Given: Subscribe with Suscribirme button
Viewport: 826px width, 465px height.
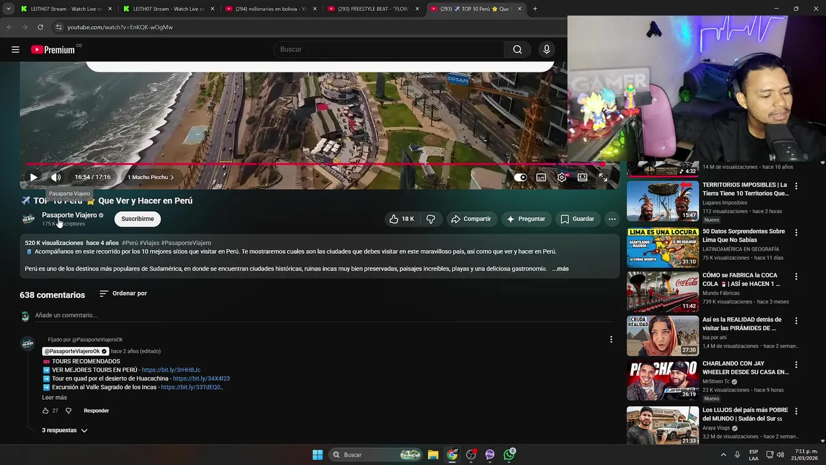Looking at the screenshot, I should [137, 219].
